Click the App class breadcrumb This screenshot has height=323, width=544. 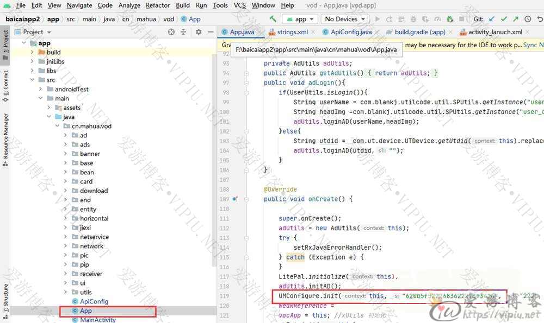point(191,19)
